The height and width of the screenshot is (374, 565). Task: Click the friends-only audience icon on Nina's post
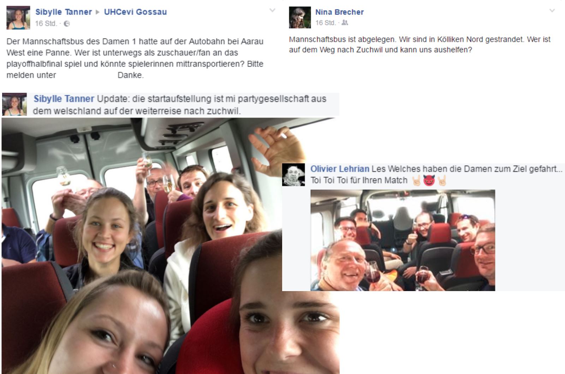pos(345,23)
